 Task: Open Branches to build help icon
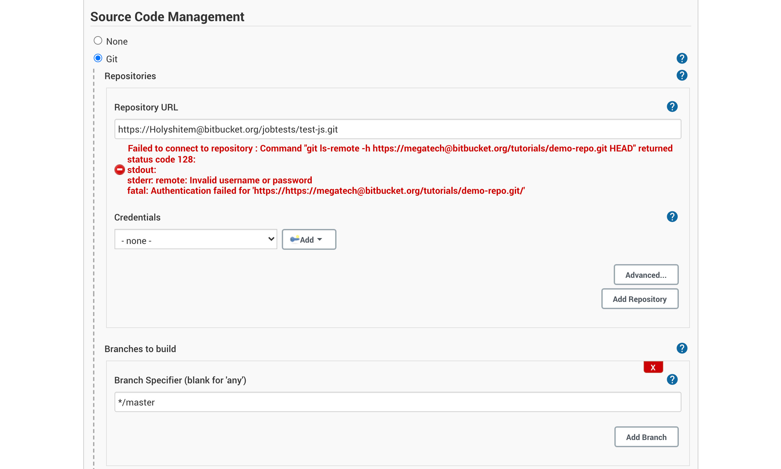pos(682,348)
